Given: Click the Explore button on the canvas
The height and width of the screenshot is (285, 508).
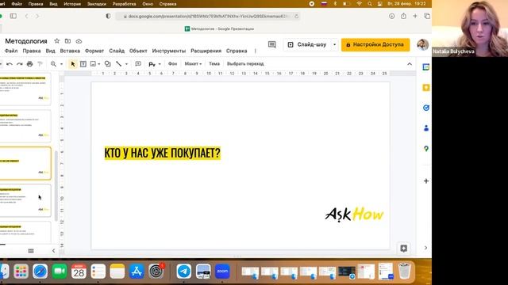Looking at the screenshot, I should pyautogui.click(x=403, y=248).
